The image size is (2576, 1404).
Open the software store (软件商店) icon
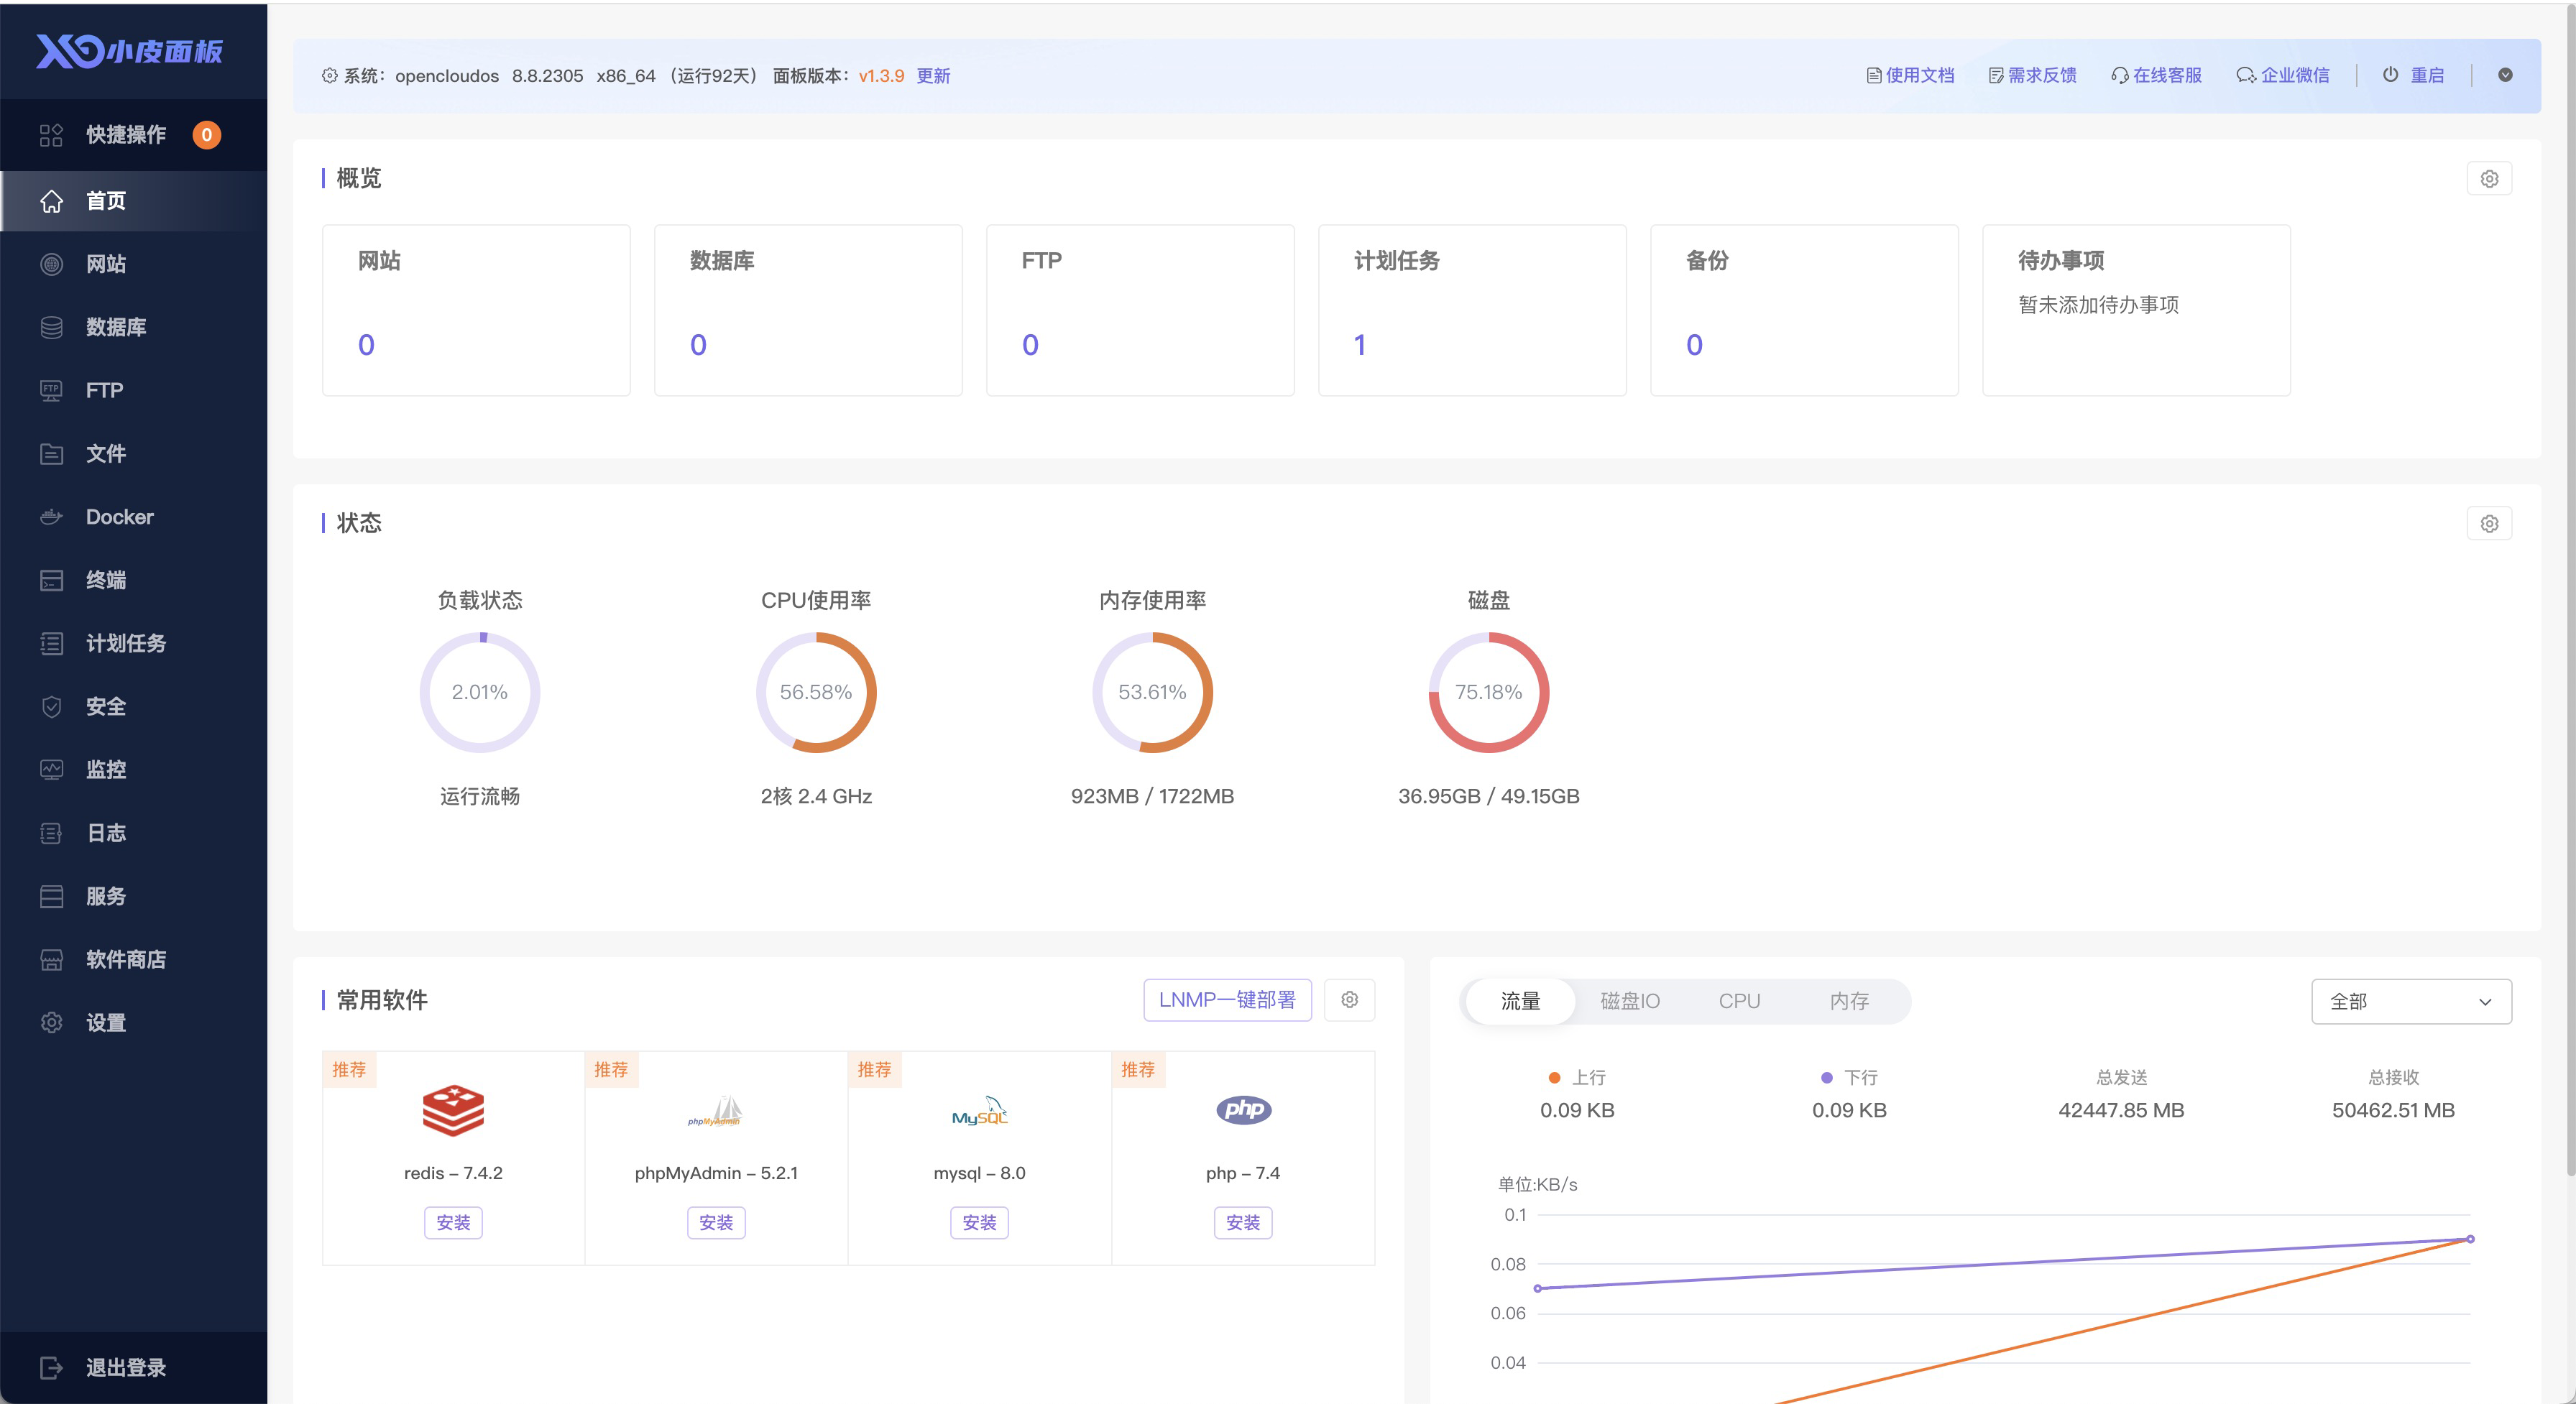pos(51,960)
